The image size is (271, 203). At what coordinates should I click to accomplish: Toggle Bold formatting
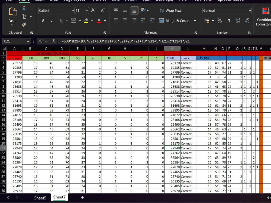(x=43, y=20)
